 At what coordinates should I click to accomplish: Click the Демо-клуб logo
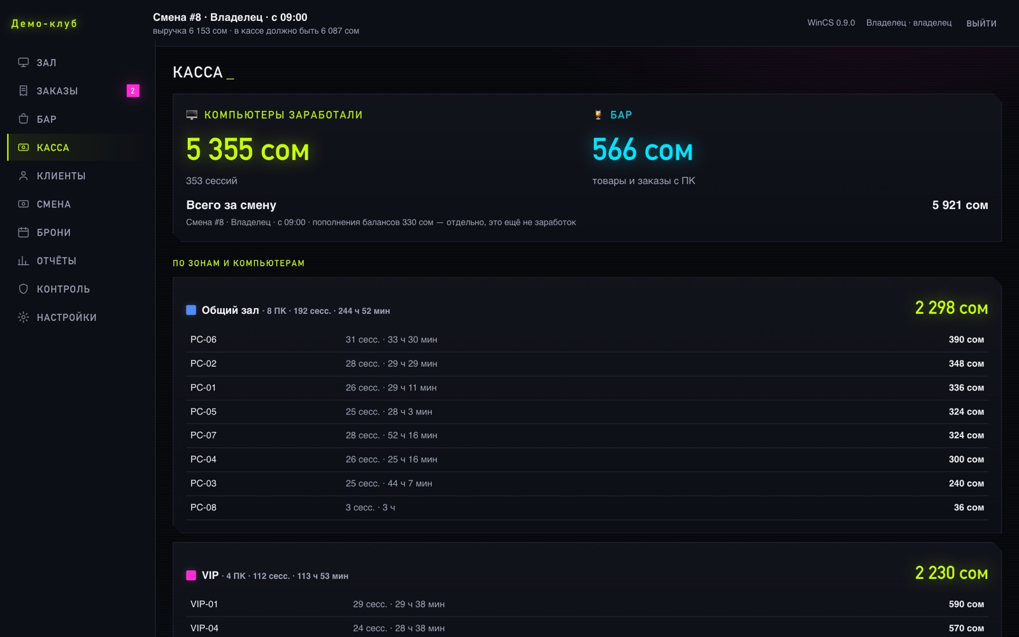coord(45,24)
